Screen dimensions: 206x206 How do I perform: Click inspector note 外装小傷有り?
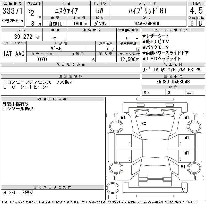point(15,104)
